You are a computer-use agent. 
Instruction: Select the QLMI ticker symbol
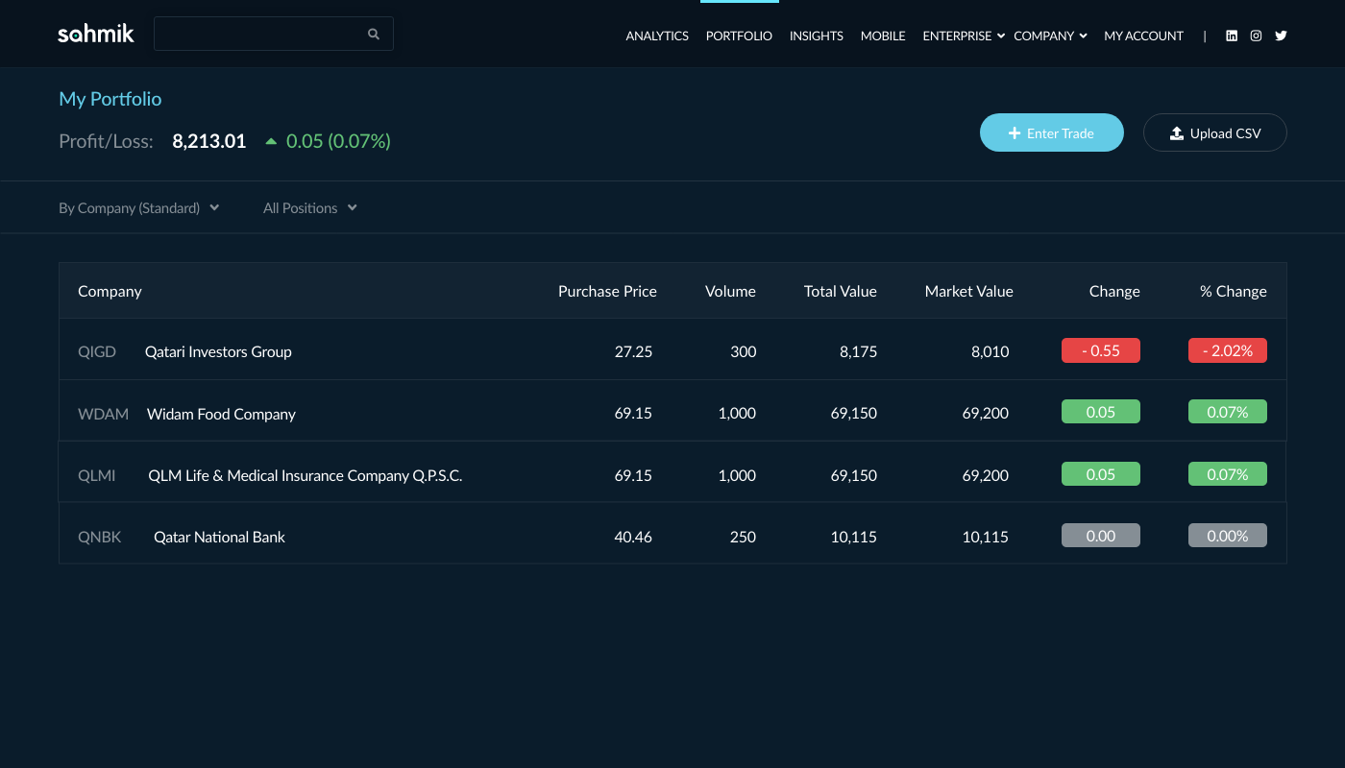click(x=97, y=475)
